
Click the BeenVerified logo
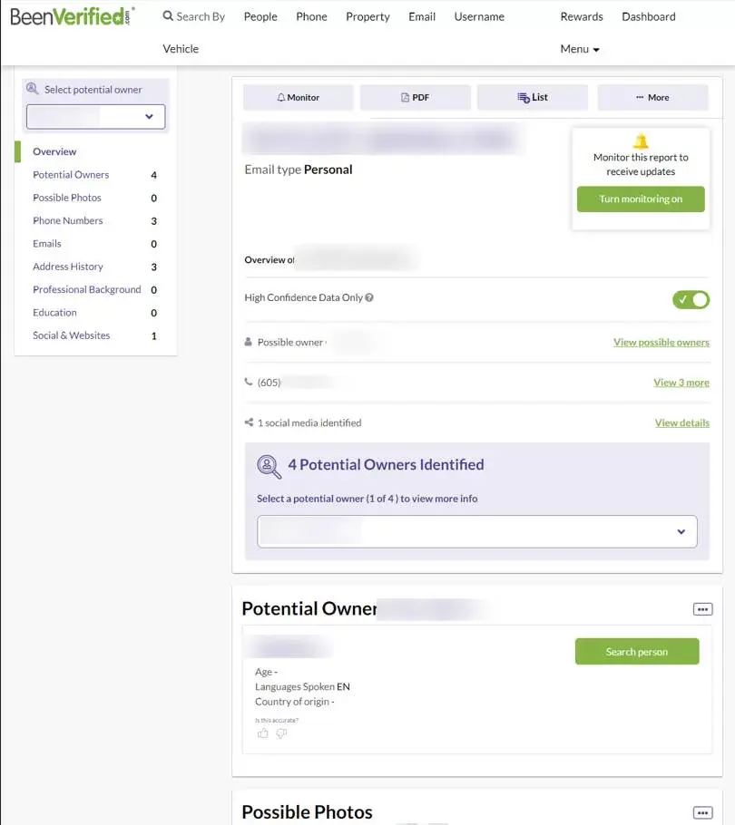click(72, 16)
